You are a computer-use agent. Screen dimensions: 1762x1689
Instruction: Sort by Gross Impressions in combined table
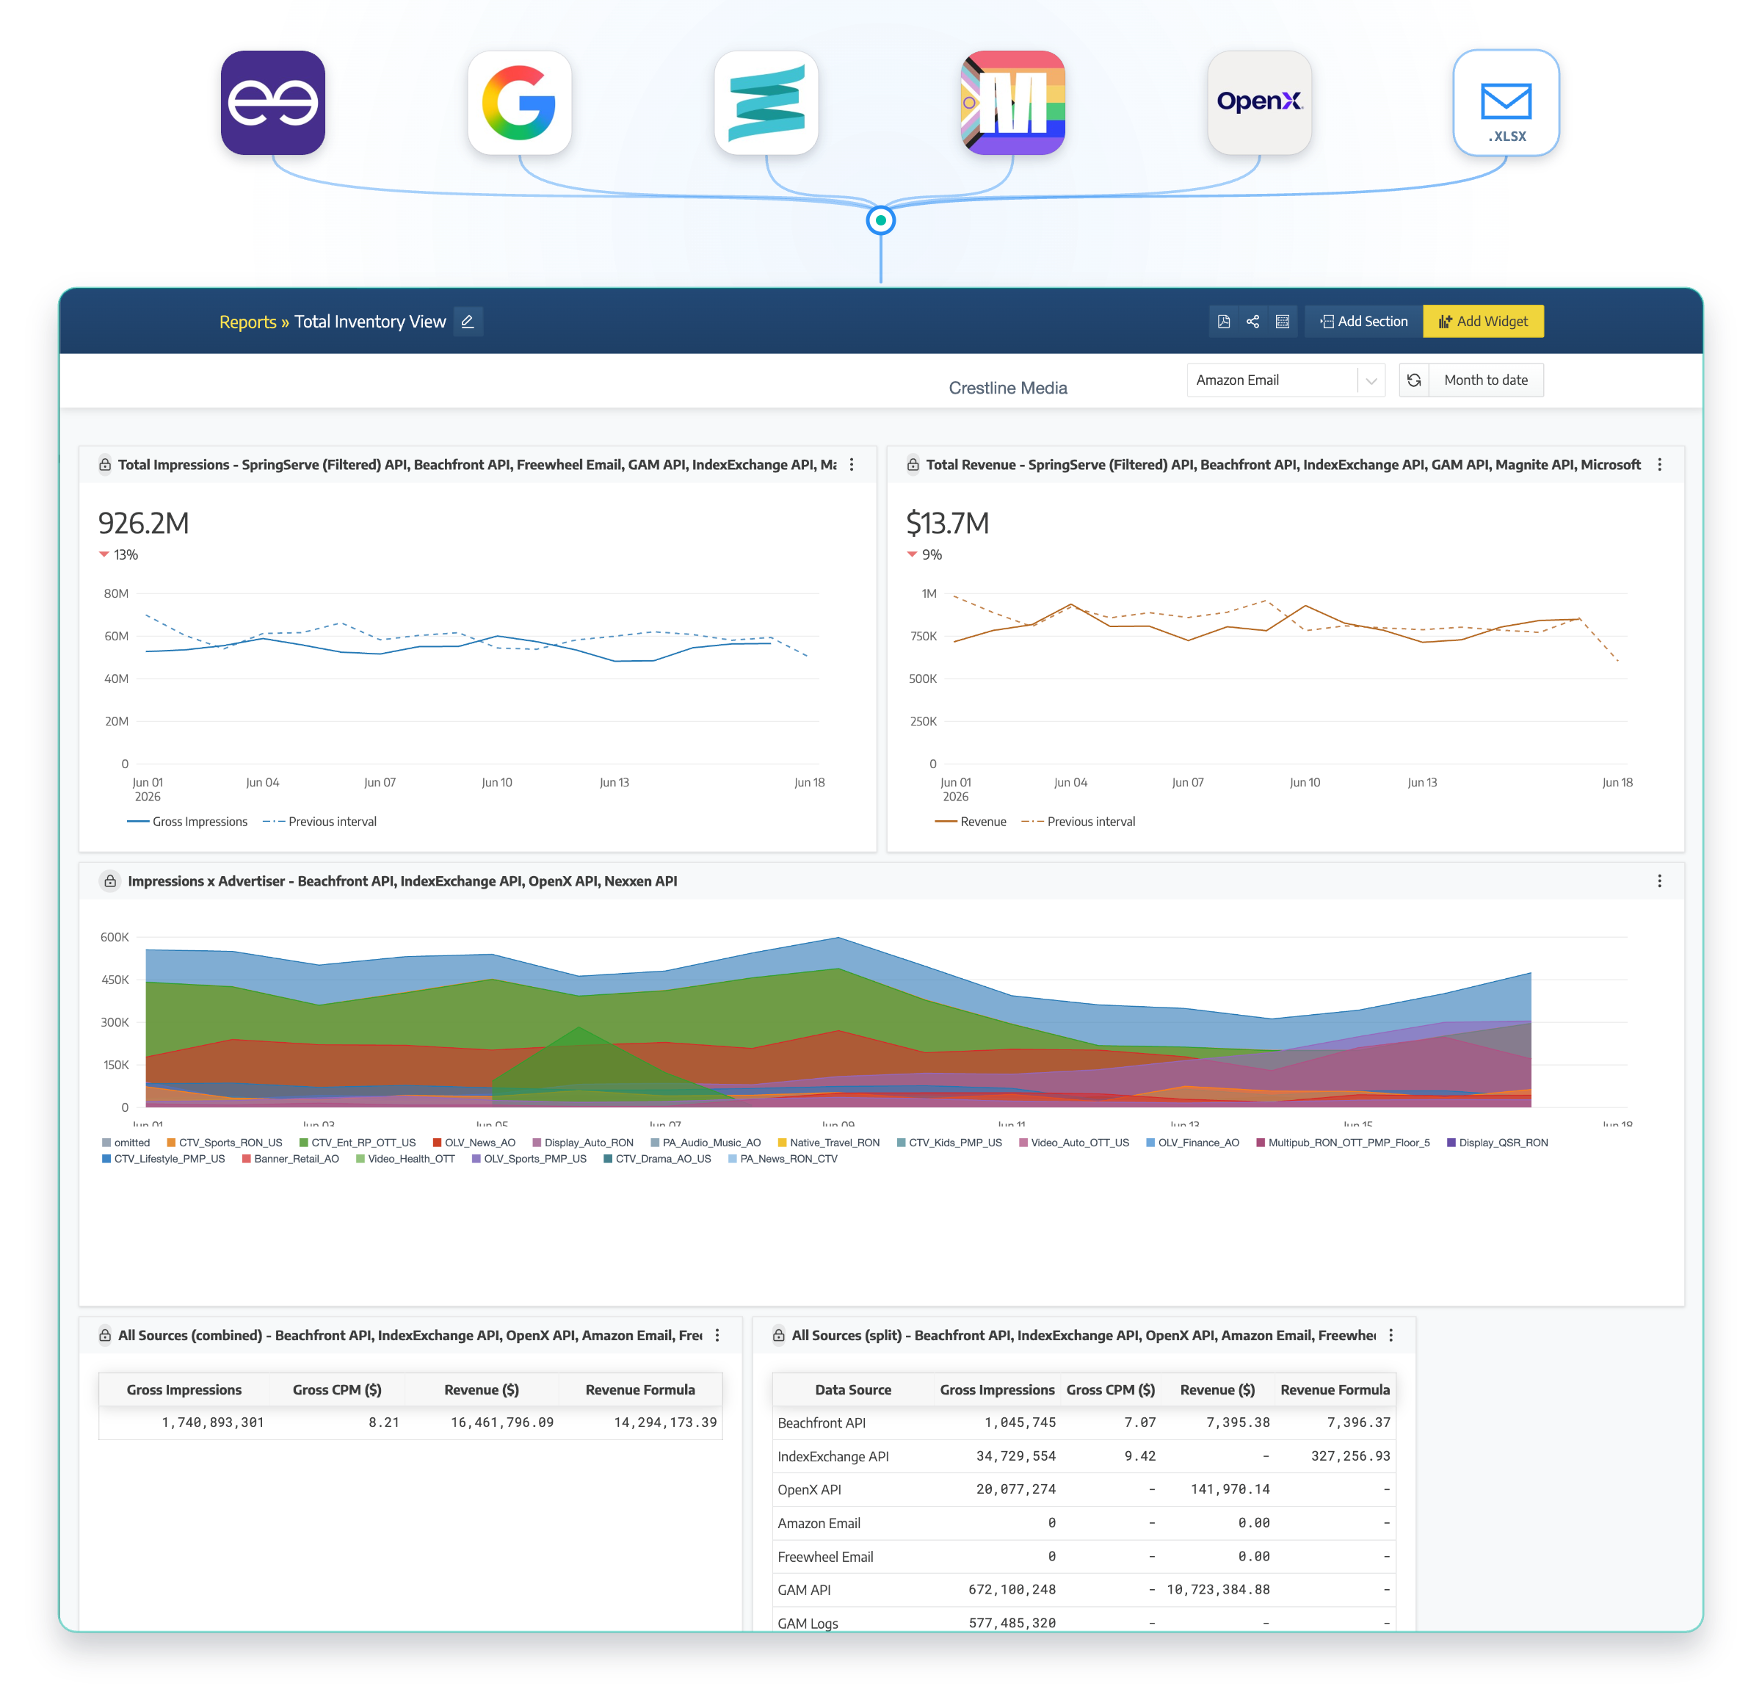click(x=184, y=1389)
